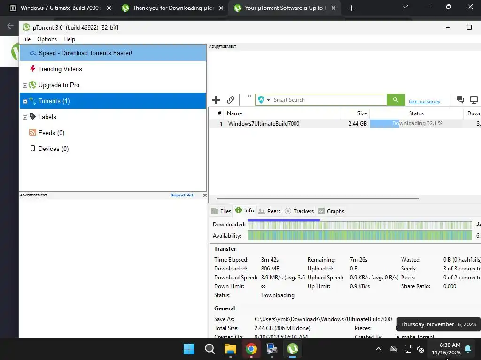This screenshot has height=360, width=481.
Task: Click the Add Torrent from URL link icon
Action: coord(230,100)
